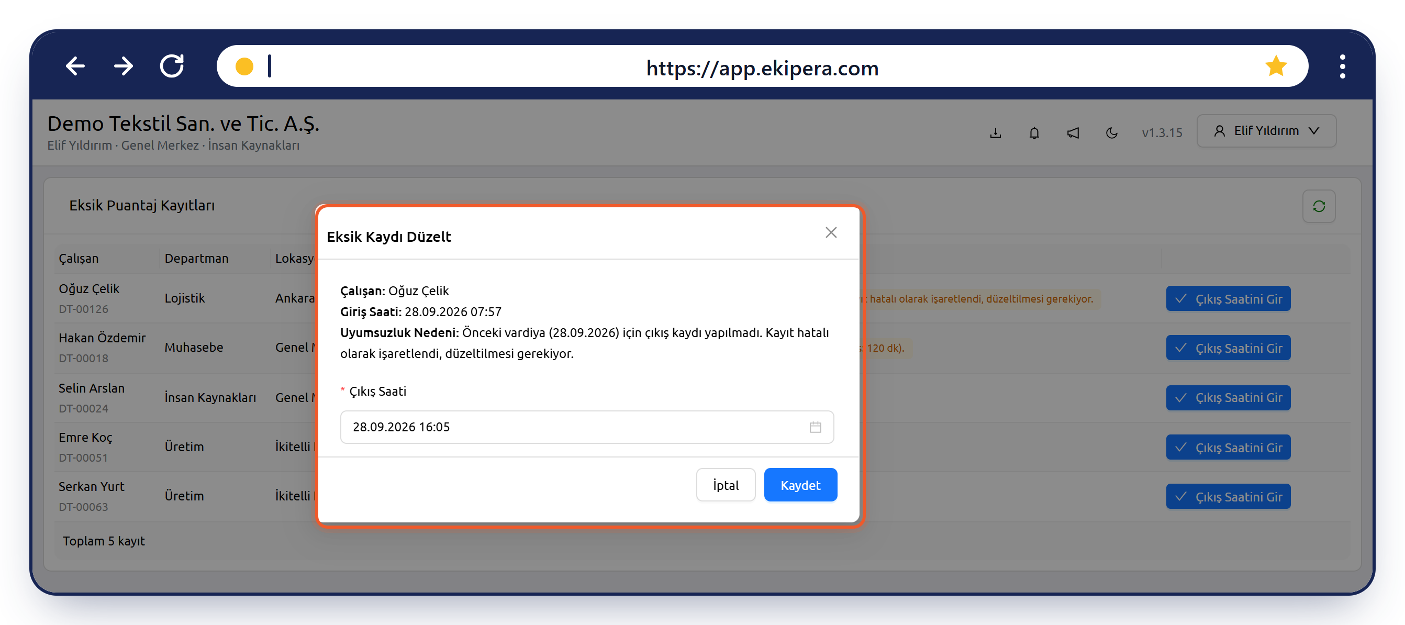Click the Lojistik department cell

pos(184,298)
